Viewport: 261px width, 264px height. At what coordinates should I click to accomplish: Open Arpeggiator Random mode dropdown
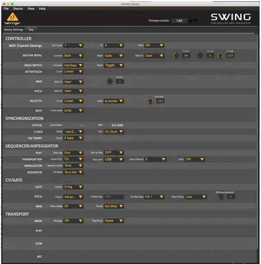tap(73, 165)
